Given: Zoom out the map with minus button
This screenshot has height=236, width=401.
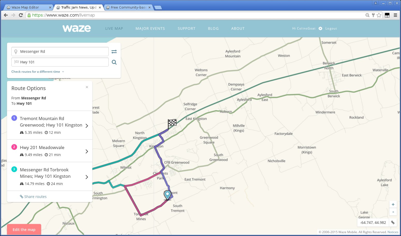Looking at the screenshot, I should pyautogui.click(x=393, y=212).
